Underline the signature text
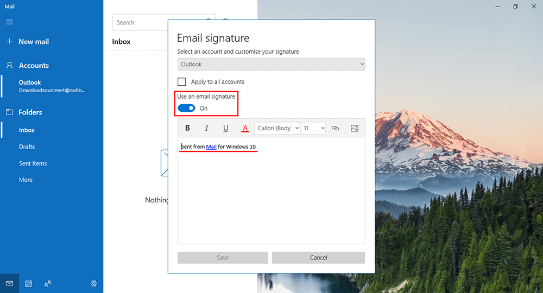 point(225,128)
